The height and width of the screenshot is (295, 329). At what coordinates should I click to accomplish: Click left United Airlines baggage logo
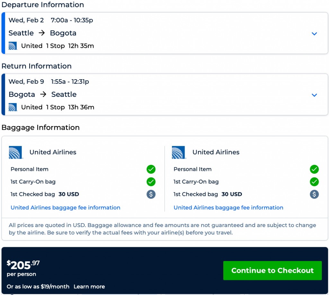pyautogui.click(x=16, y=152)
